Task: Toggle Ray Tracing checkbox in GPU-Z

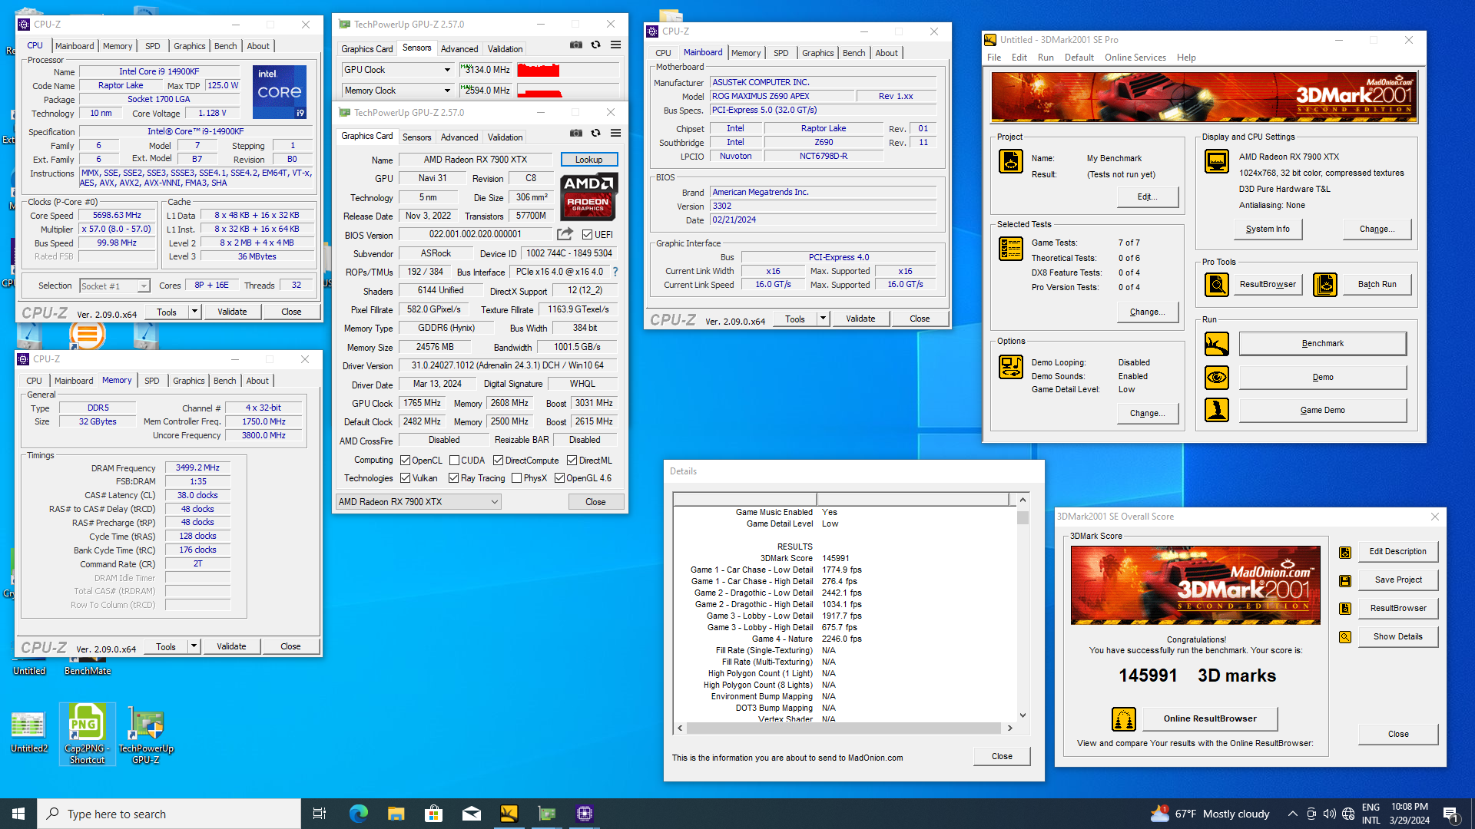Action: point(453,478)
